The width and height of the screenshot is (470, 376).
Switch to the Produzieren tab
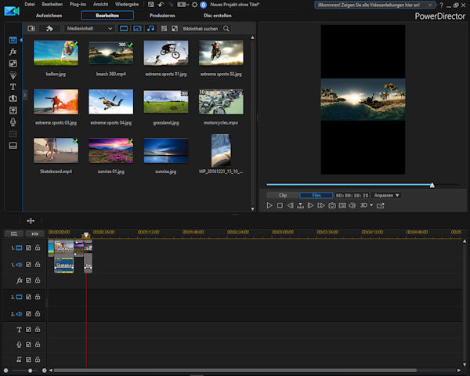[x=162, y=16]
